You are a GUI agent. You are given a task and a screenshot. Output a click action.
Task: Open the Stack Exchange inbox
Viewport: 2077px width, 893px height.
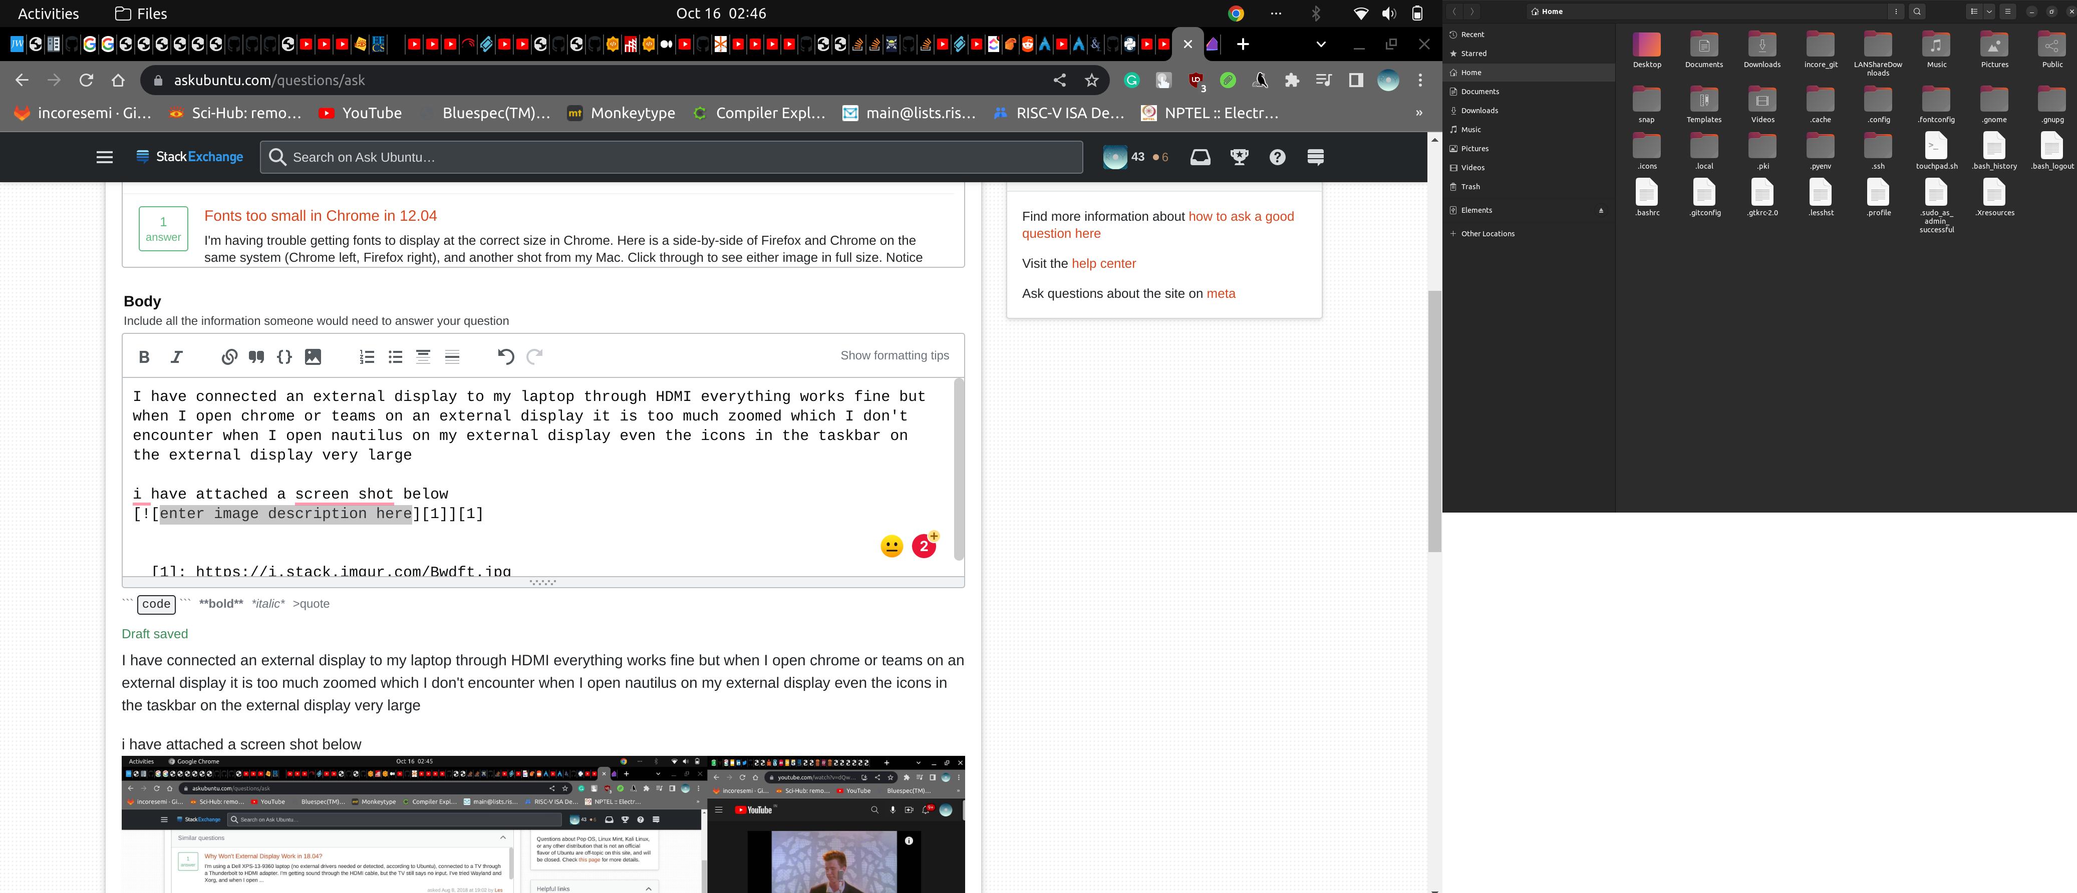1201,156
